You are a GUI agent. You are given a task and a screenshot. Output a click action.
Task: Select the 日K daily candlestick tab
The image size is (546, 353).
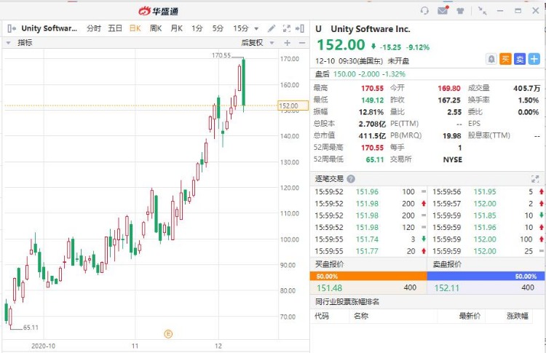point(135,28)
